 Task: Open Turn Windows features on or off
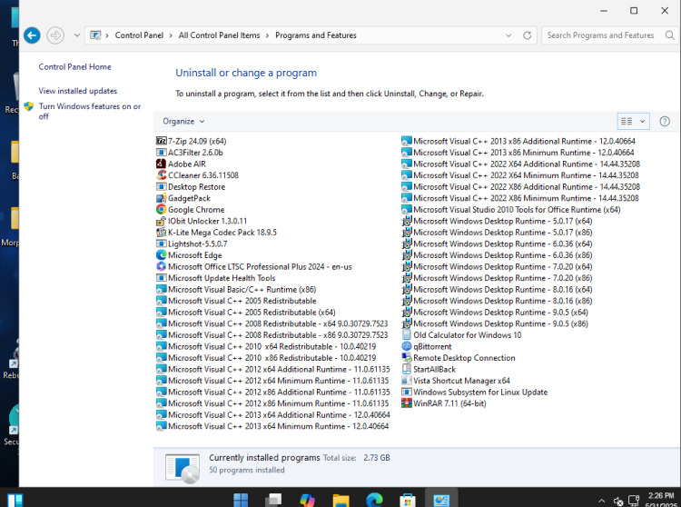point(90,111)
